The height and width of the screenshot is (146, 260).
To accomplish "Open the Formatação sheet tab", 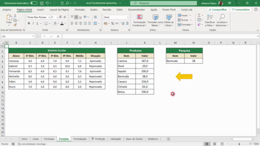I will click(80, 139).
